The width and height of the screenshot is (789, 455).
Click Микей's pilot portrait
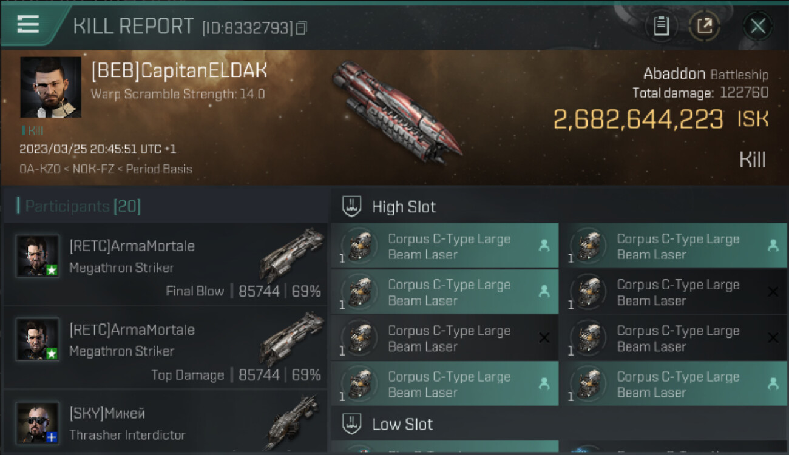pyautogui.click(x=38, y=422)
